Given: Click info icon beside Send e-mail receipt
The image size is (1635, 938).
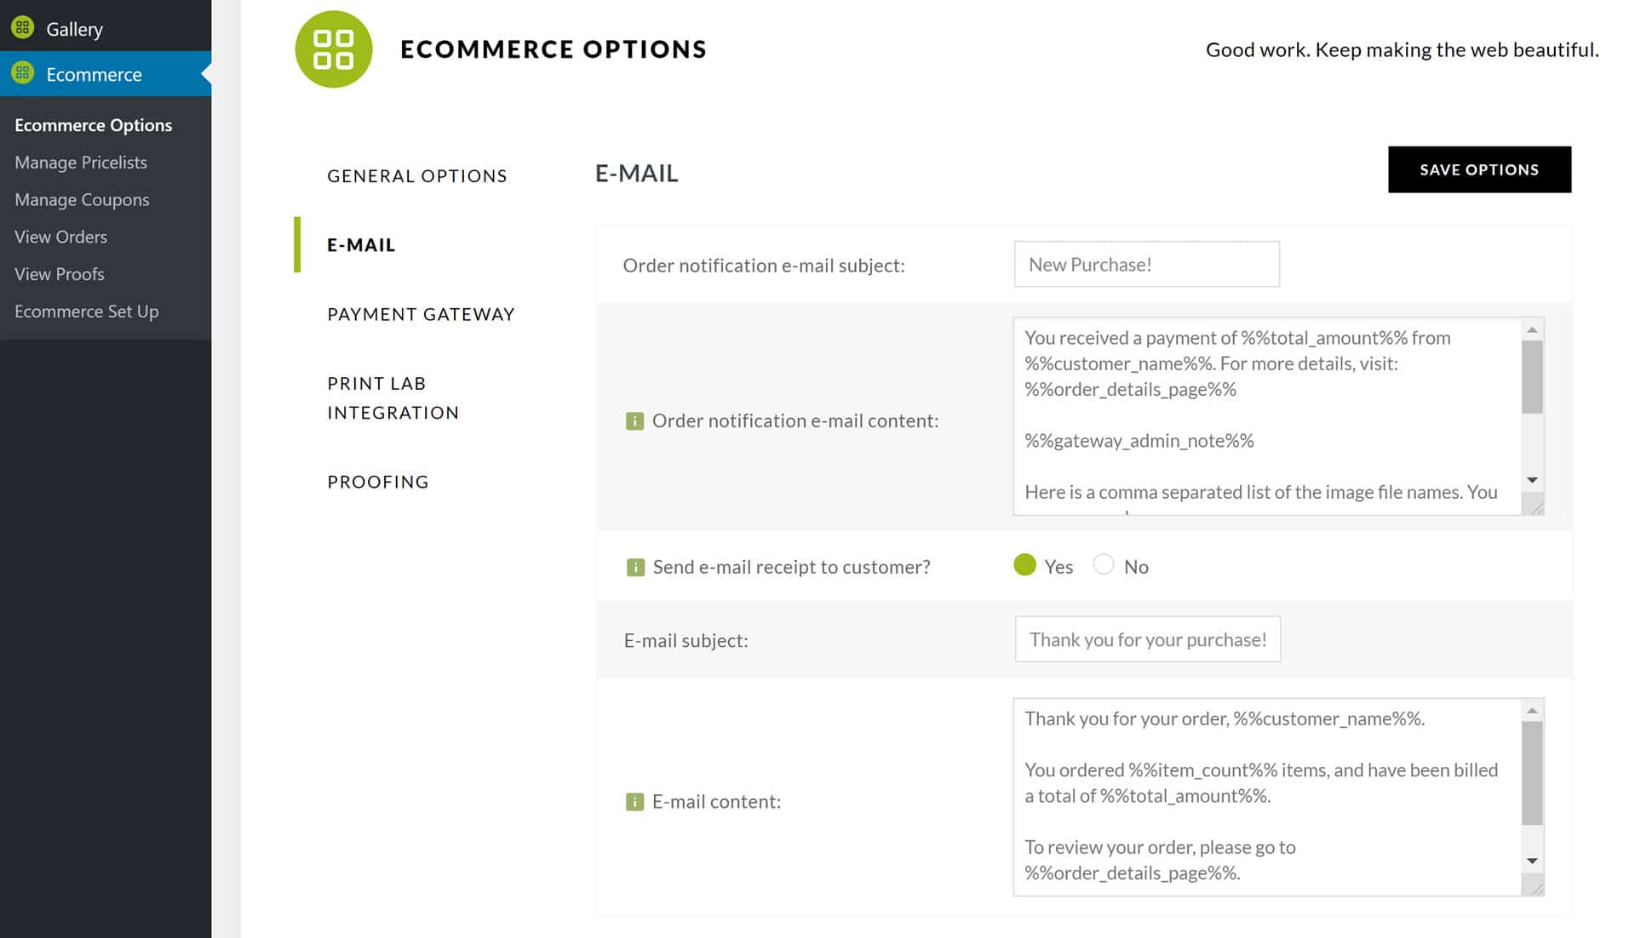Looking at the screenshot, I should pyautogui.click(x=635, y=567).
